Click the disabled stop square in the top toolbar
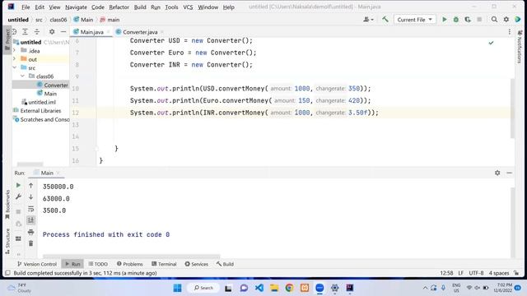The width and height of the screenshot is (527, 296). click(x=479, y=20)
